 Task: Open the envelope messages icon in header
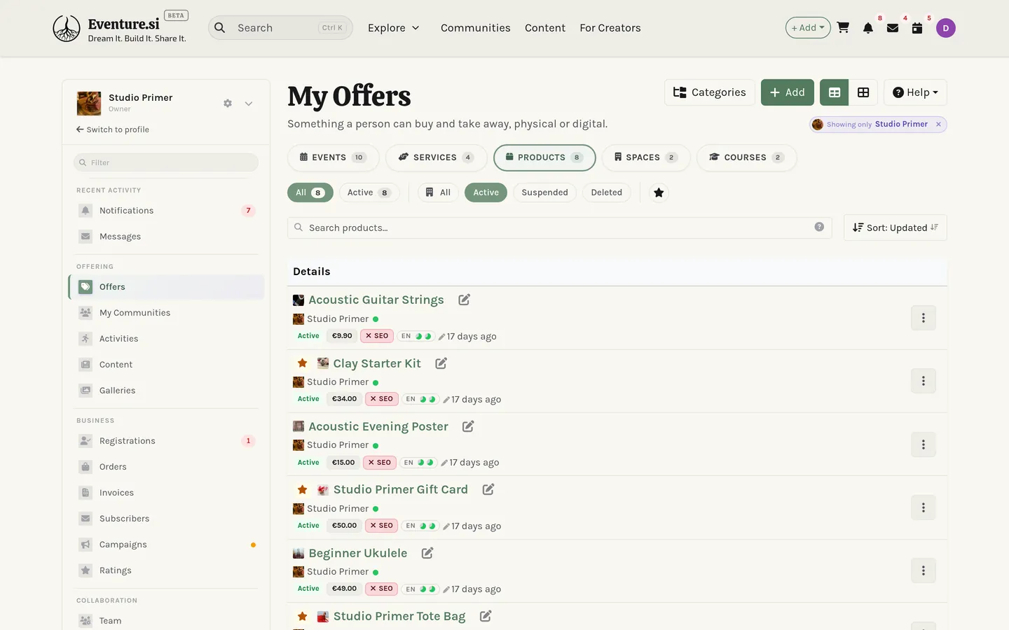pyautogui.click(x=893, y=28)
